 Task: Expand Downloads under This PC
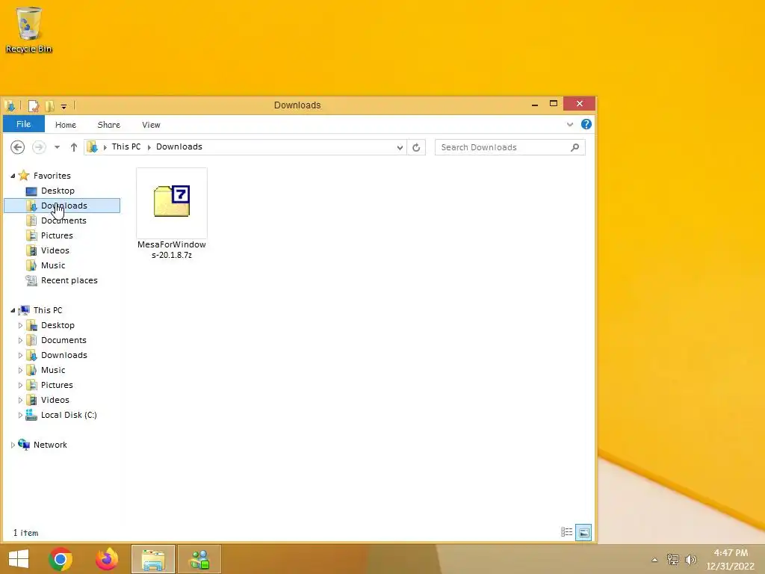tap(20, 355)
